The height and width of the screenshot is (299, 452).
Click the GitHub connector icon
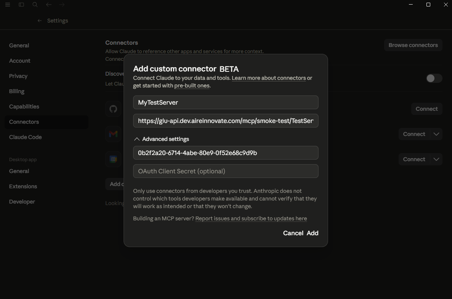[x=113, y=109]
